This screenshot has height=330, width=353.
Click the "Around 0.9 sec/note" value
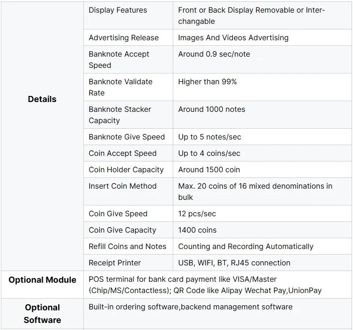214,54
